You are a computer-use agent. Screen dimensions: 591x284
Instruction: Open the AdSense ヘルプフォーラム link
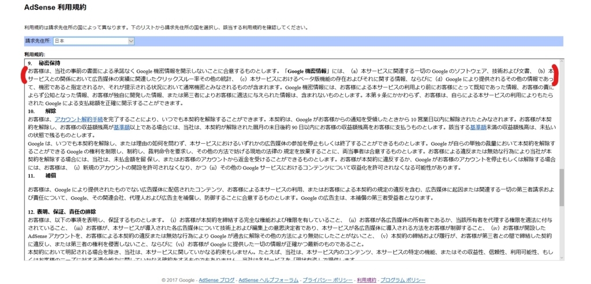coord(269,280)
